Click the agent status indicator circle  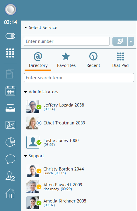tap(11, 9)
